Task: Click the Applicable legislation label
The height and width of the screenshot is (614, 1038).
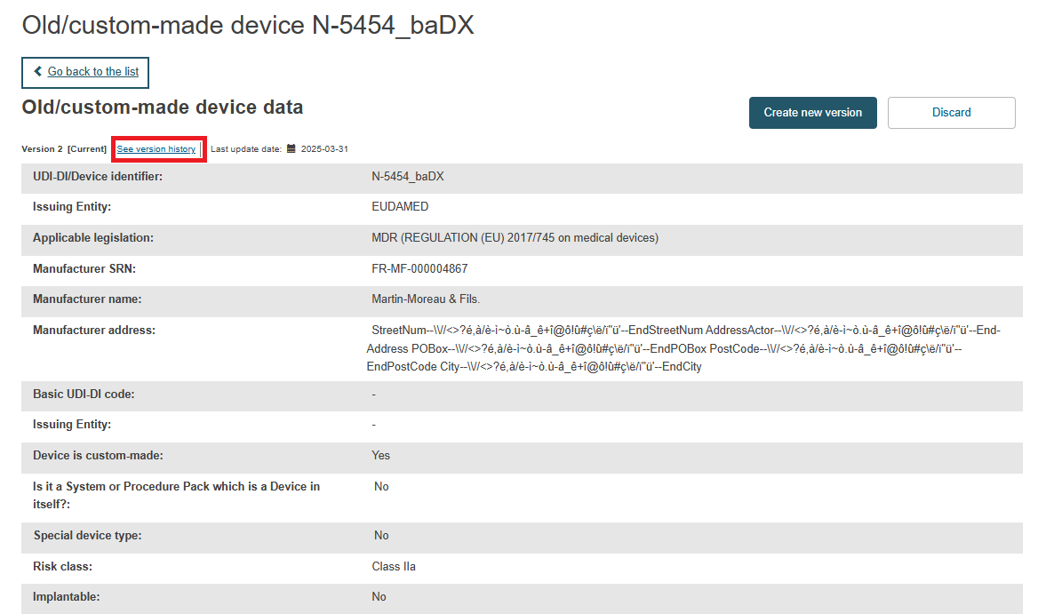Action: 93,237
